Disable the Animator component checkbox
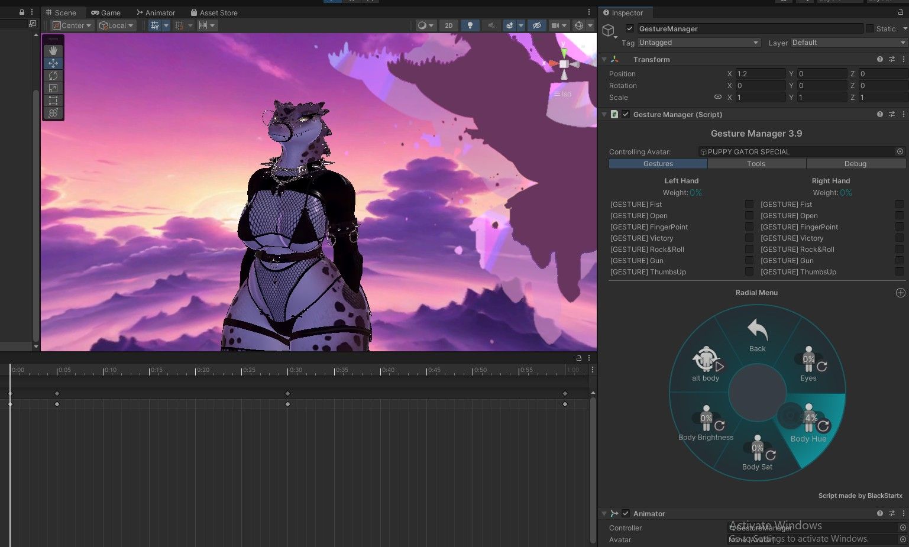Image resolution: width=909 pixels, height=547 pixels. 626,514
